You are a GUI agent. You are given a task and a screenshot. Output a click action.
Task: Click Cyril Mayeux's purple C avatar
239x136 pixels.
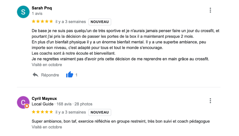tap(23, 102)
